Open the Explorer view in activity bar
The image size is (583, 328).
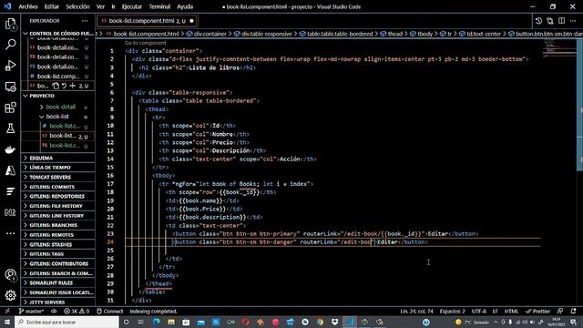pos(10,24)
